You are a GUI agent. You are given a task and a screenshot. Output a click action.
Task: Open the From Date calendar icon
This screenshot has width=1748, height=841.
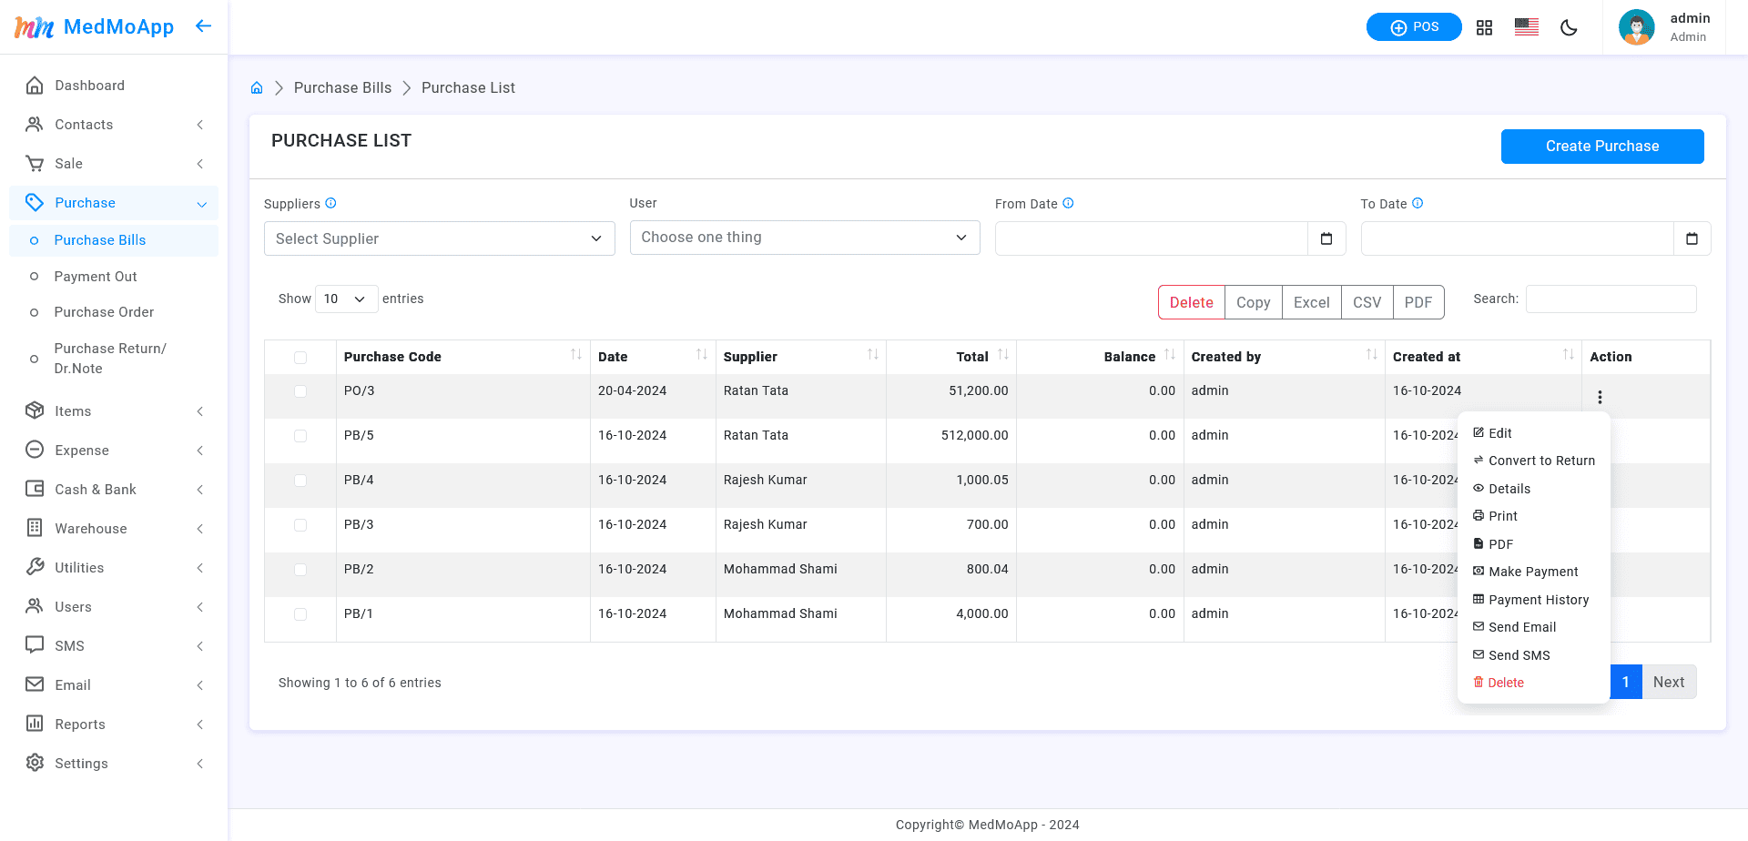point(1326,238)
